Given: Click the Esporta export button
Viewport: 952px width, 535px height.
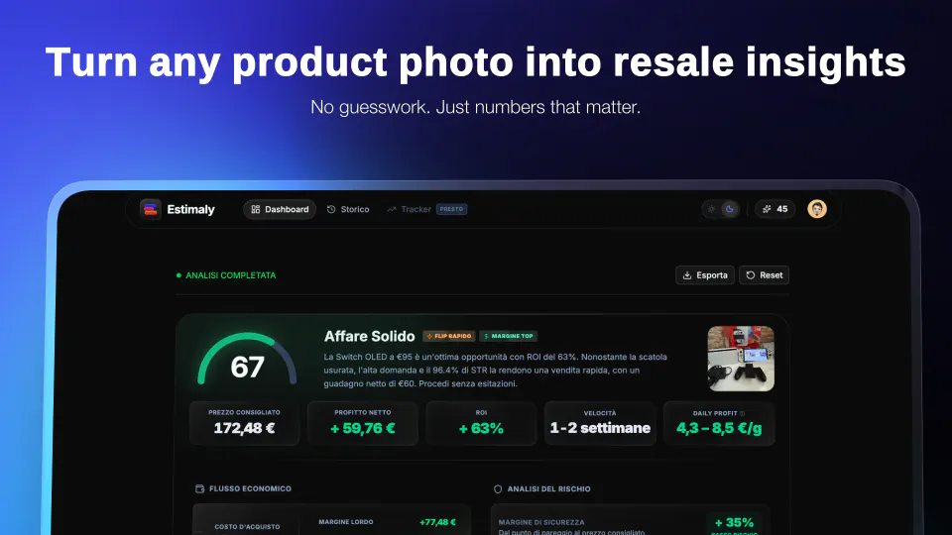Looking at the screenshot, I should tap(705, 275).
